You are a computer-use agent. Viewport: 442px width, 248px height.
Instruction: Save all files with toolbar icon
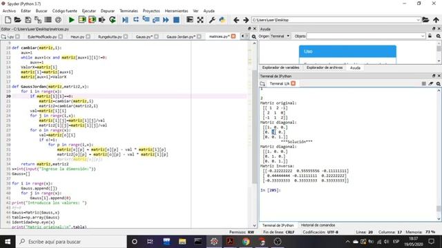tap(38, 20)
